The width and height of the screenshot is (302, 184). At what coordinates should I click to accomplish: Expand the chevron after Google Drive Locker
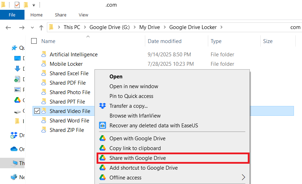(221, 27)
